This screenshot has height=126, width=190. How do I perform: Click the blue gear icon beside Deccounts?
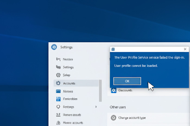pos(113,90)
